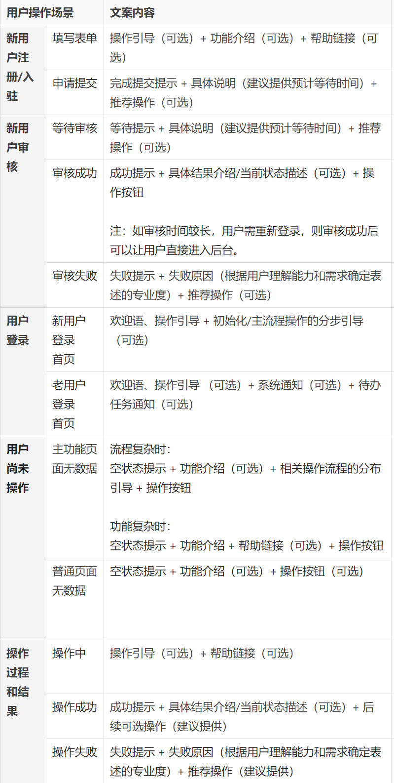Click the 操作过程和结果 category cell

tap(18, 682)
